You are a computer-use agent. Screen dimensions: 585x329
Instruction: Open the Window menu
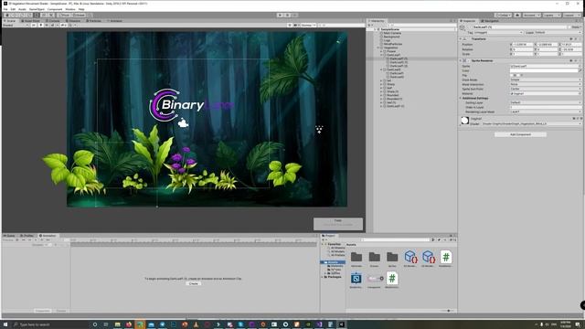[x=70, y=9]
